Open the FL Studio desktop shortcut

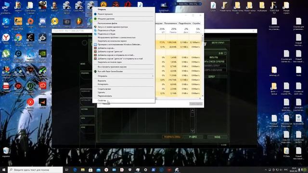point(79,22)
